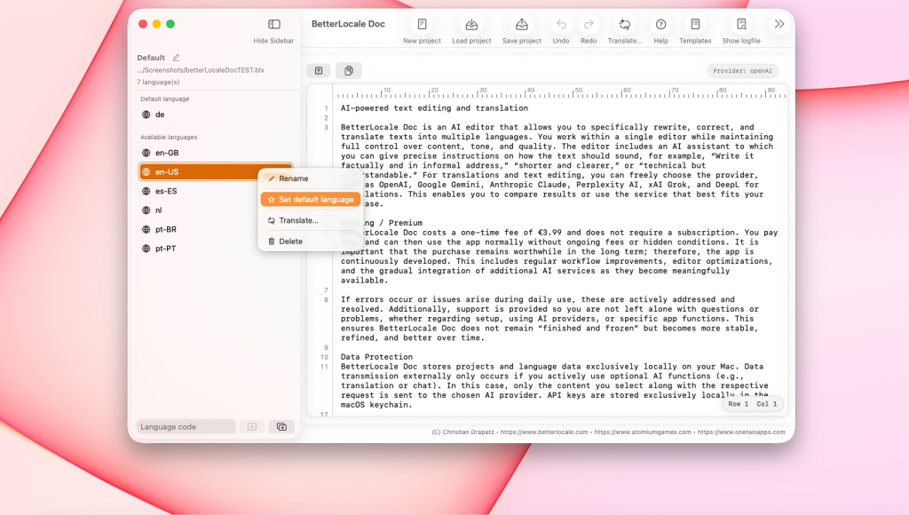Image resolution: width=909 pixels, height=515 pixels.
Task: Select the es-ES language in sidebar
Action: [x=166, y=191]
